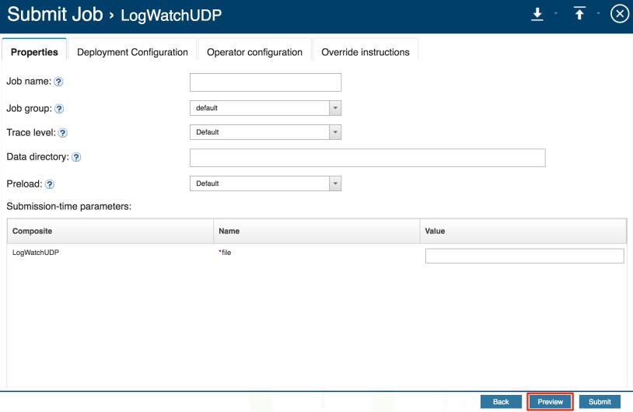
Task: Focus the Job name text field
Action: point(266,82)
